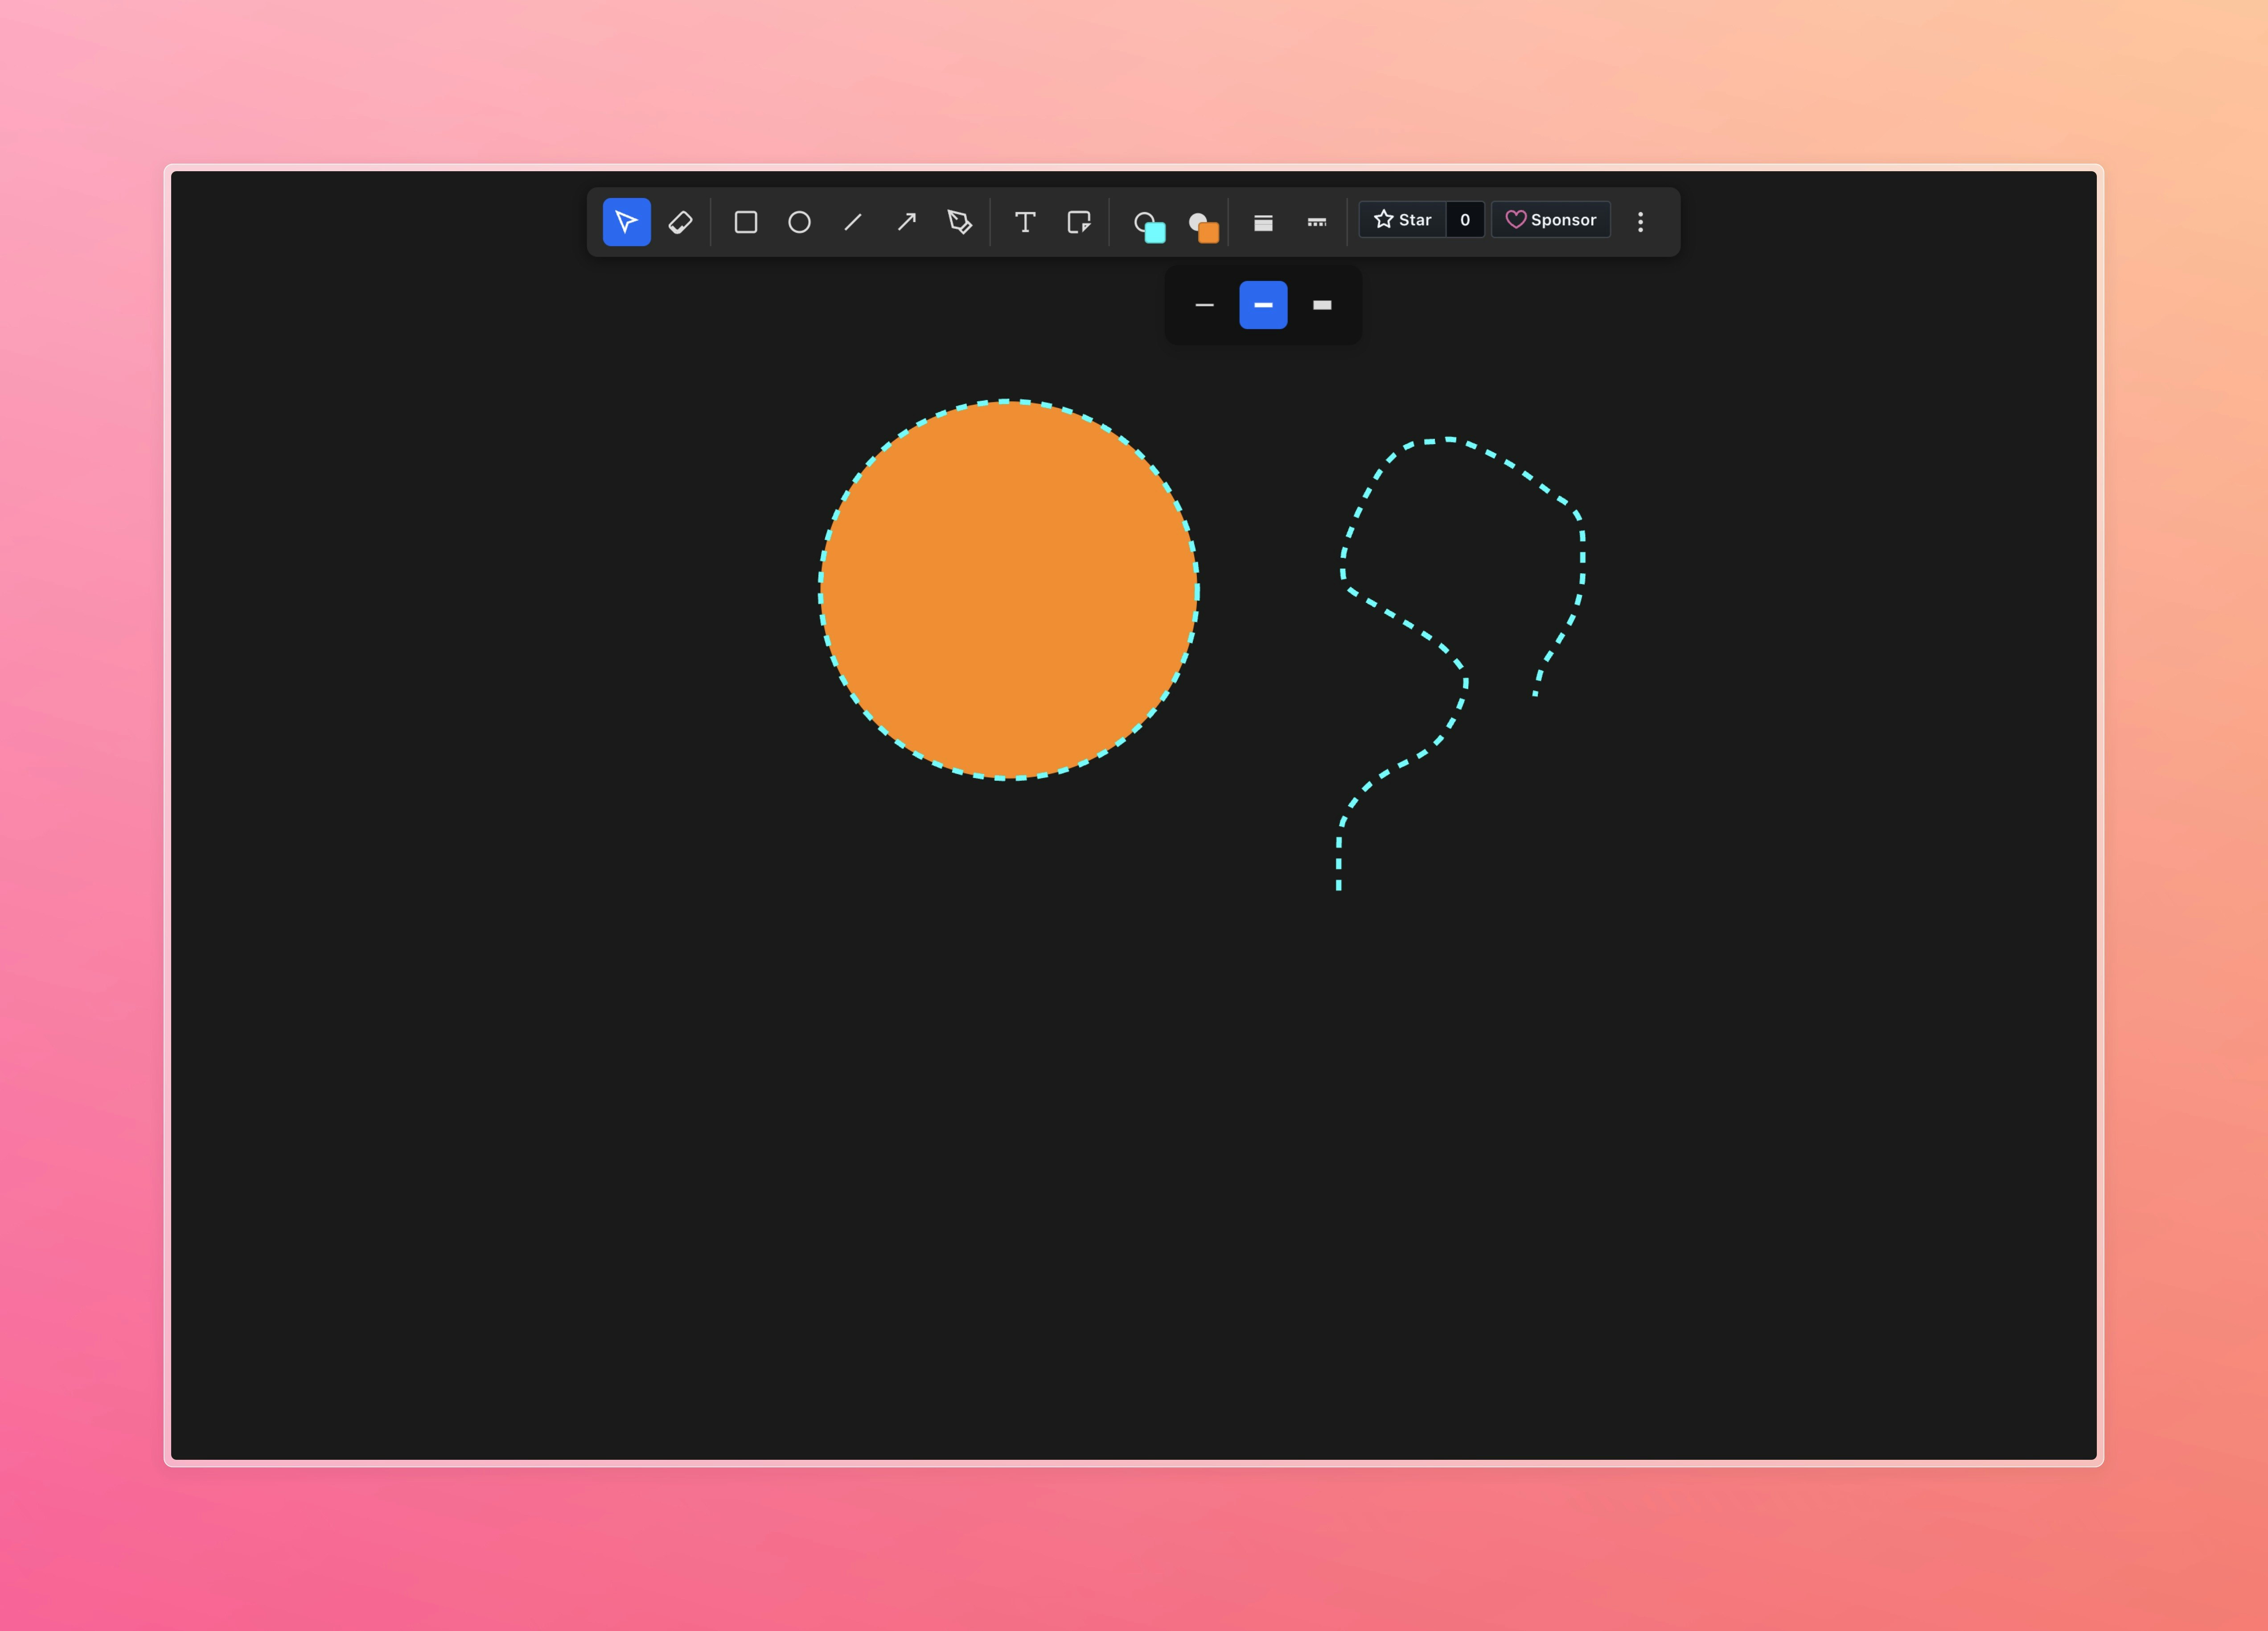Select the sticky note tool
The width and height of the screenshot is (2268, 1631).
pos(1079,221)
